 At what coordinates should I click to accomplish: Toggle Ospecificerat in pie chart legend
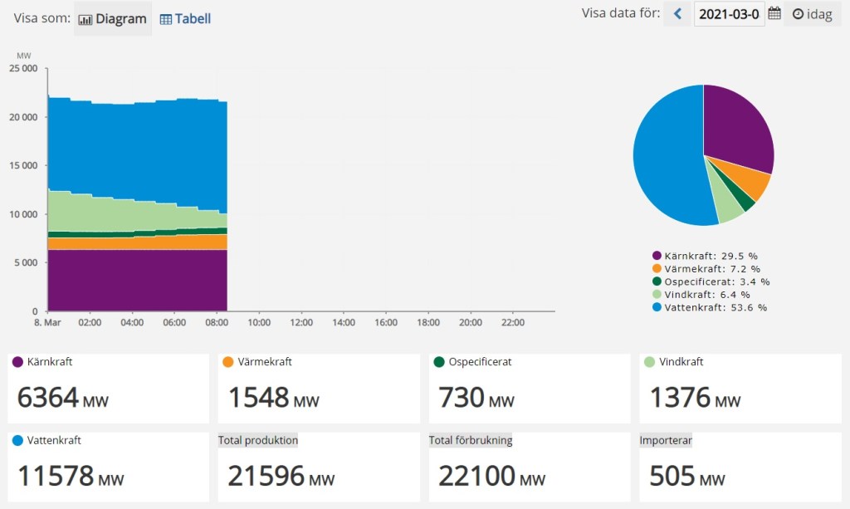pyautogui.click(x=711, y=281)
